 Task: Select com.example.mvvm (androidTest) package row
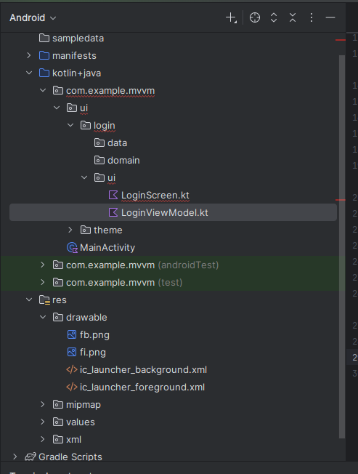[173, 265]
